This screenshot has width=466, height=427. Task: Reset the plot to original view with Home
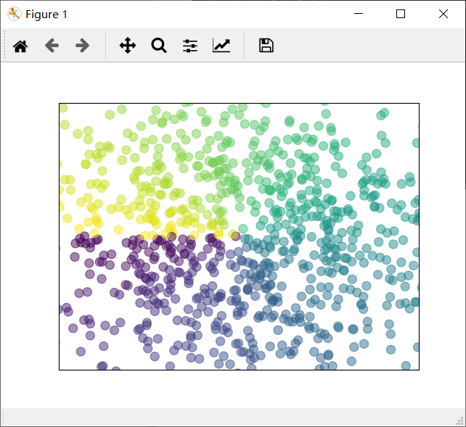(20, 46)
